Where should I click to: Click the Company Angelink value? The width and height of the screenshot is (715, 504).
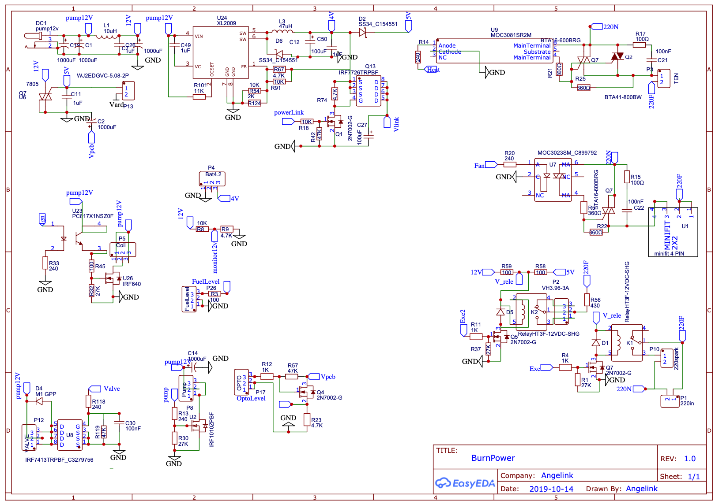[557, 475]
